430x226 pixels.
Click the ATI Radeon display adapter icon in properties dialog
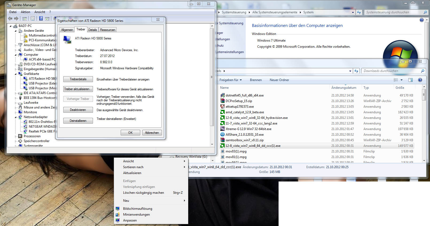tap(67, 40)
